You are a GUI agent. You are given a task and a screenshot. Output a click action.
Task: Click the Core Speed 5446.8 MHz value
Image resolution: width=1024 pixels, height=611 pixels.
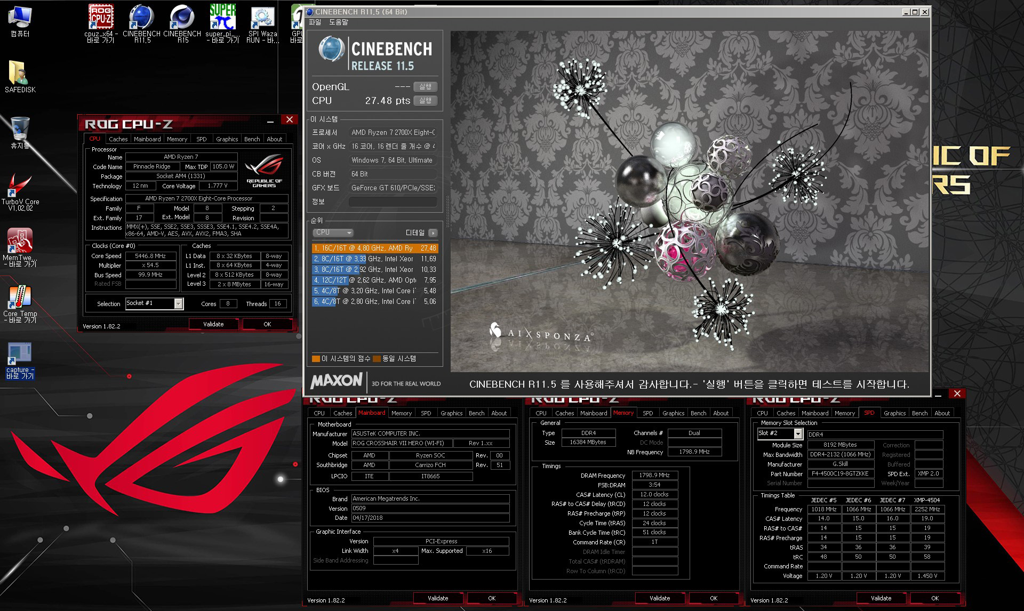(x=150, y=256)
